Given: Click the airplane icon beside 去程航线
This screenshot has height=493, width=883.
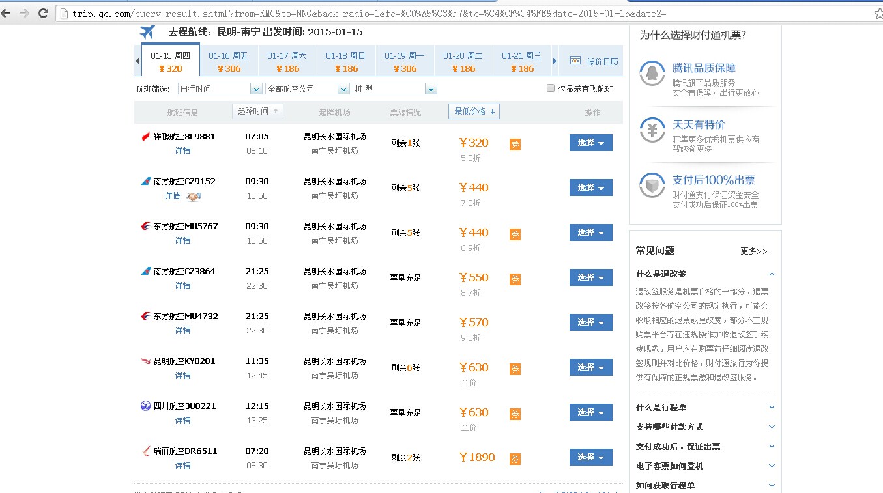Looking at the screenshot, I should point(147,32).
